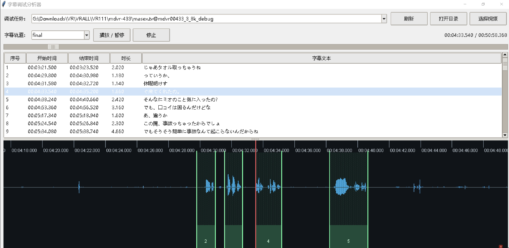Image resolution: width=509 pixels, height=248 pixels.
Task: Sort by the 开始时间 column header
Action: (47, 58)
